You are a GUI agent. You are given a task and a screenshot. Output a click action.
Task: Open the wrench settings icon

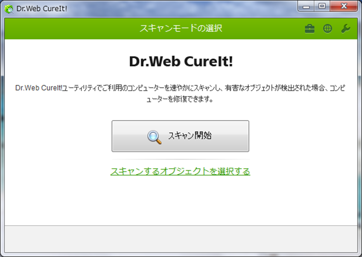click(x=345, y=29)
